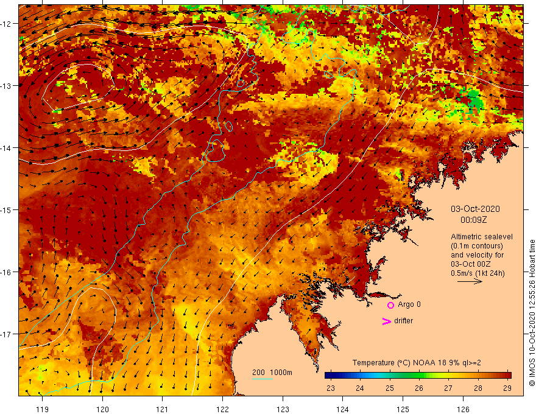Click the magenta drifter arrowhead in legend
This screenshot has height=414, width=536.
coord(386,321)
